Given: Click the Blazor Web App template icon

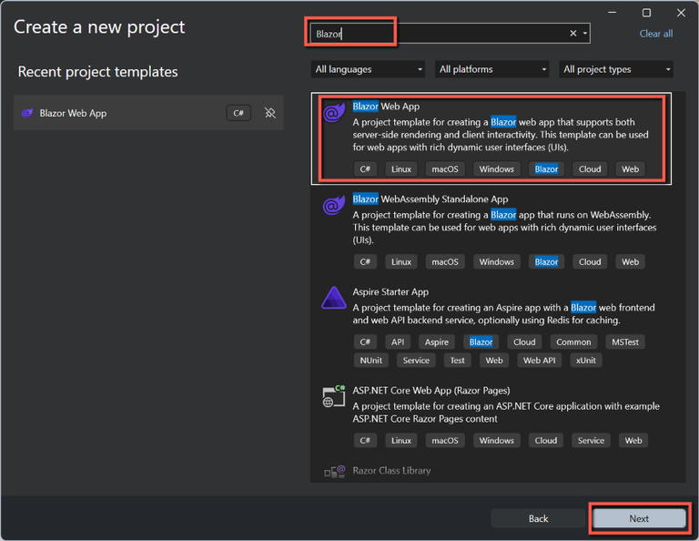Looking at the screenshot, I should coord(333,113).
